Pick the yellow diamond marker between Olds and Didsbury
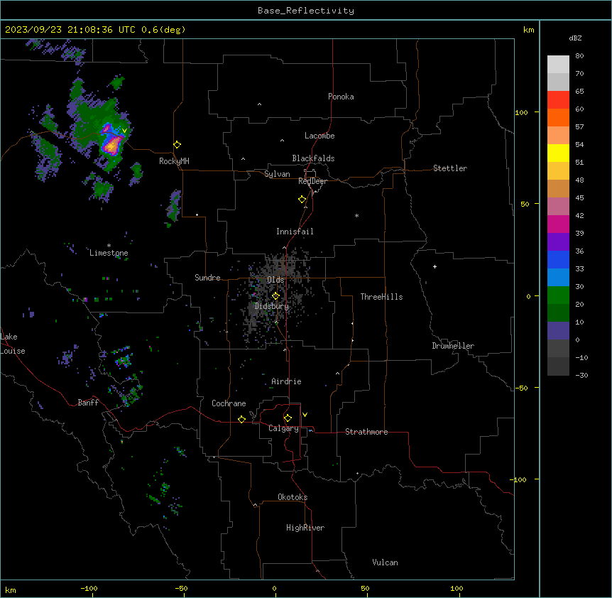The image size is (612, 598). [x=275, y=296]
